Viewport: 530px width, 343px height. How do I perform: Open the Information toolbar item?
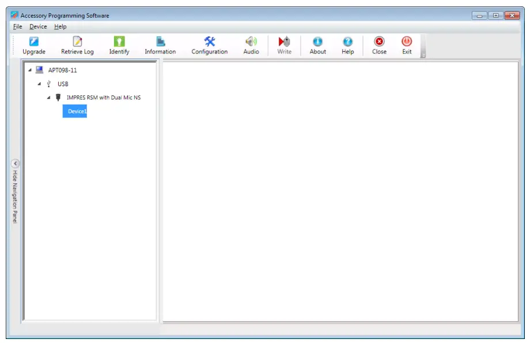point(160,45)
